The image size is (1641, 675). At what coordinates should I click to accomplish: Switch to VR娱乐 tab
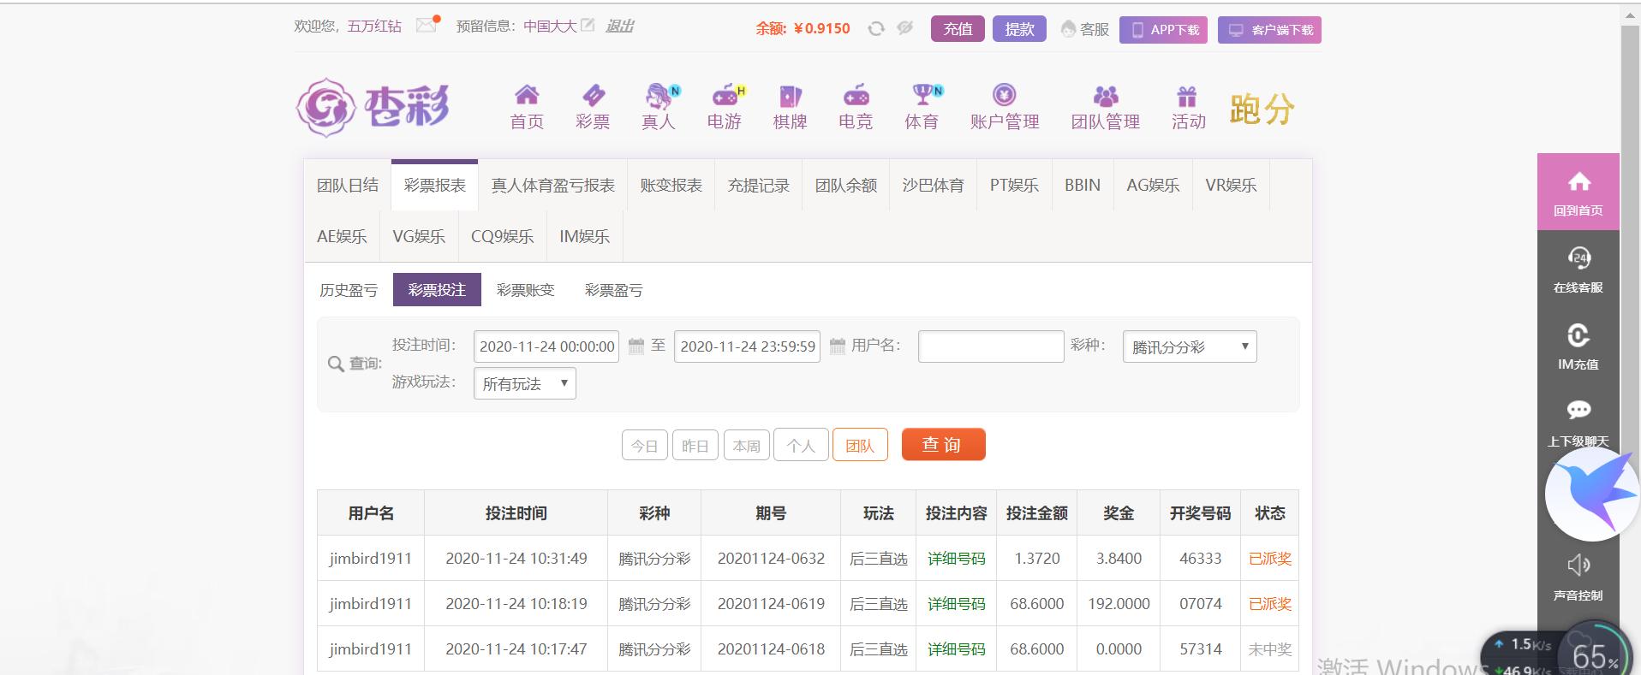tap(1231, 185)
